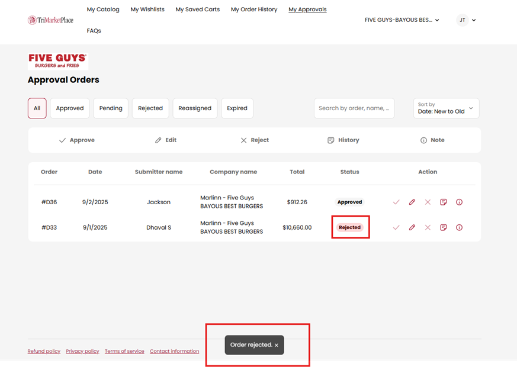Click the Contact information footer link
Screen dimensions: 517x367
tap(174, 351)
